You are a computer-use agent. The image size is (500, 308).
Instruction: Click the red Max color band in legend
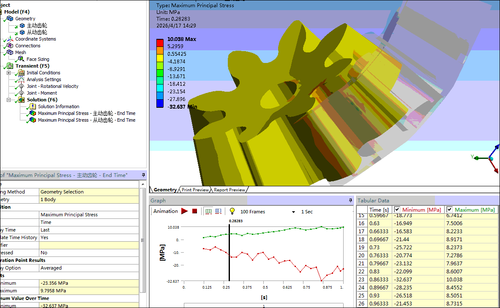coord(160,42)
